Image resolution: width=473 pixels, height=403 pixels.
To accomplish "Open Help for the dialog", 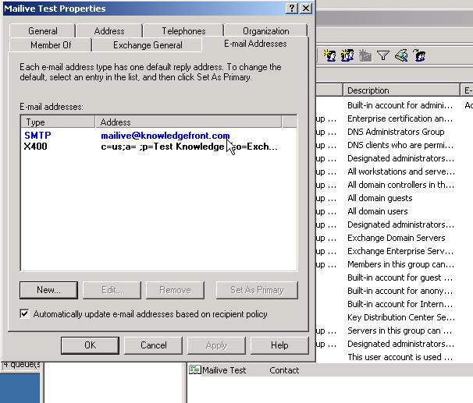I will [x=279, y=345].
